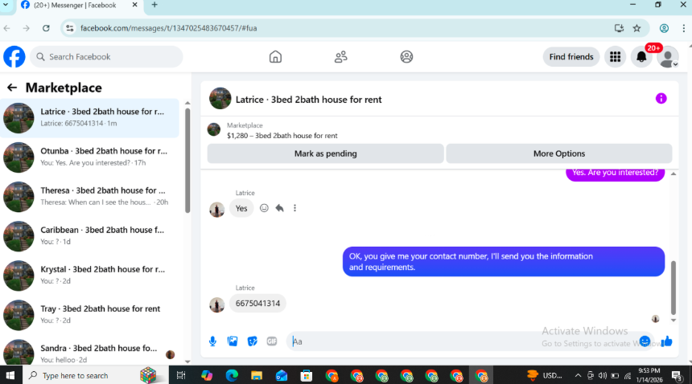Click Mark as pending button
The width and height of the screenshot is (692, 384).
click(326, 153)
